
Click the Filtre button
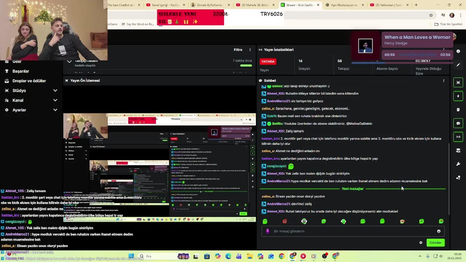coord(238,49)
